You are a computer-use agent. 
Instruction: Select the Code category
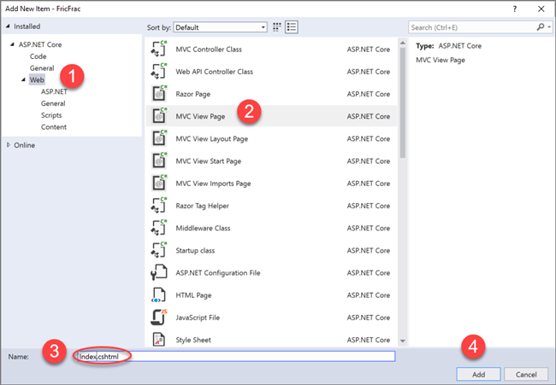[x=38, y=56]
